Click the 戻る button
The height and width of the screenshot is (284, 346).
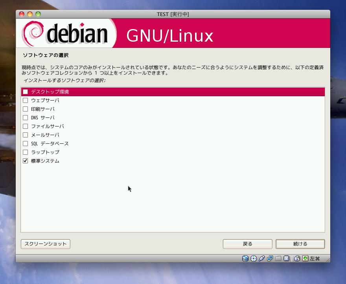pyautogui.click(x=248, y=244)
